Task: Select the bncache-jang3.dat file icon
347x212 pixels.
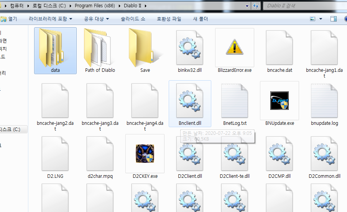Action: tap(100, 101)
